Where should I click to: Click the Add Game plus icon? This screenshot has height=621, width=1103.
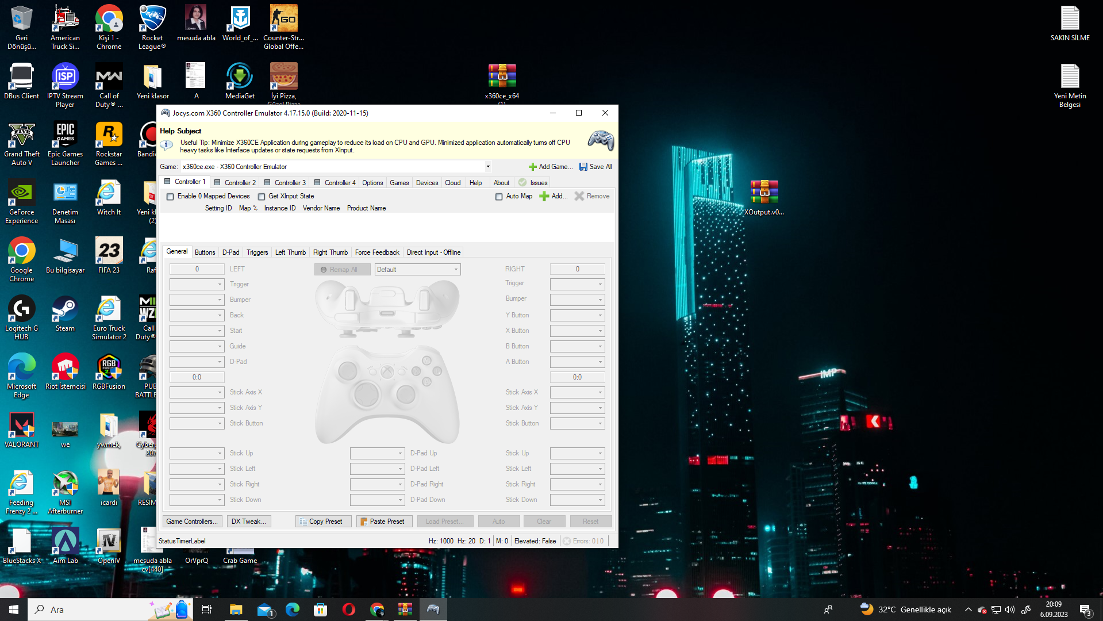click(x=532, y=167)
